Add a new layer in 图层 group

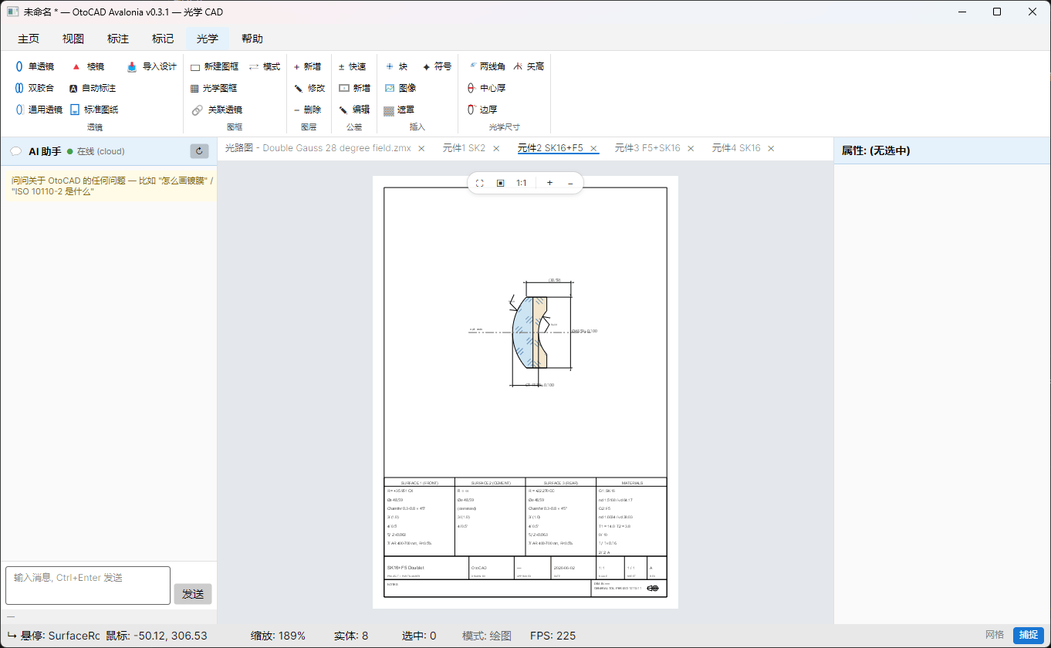[308, 66]
